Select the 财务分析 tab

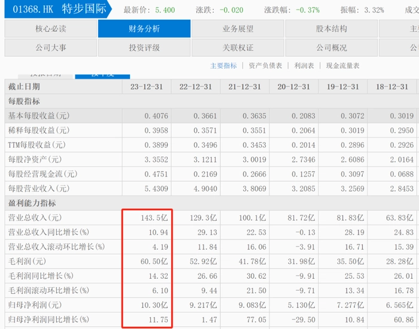pyautogui.click(x=144, y=29)
